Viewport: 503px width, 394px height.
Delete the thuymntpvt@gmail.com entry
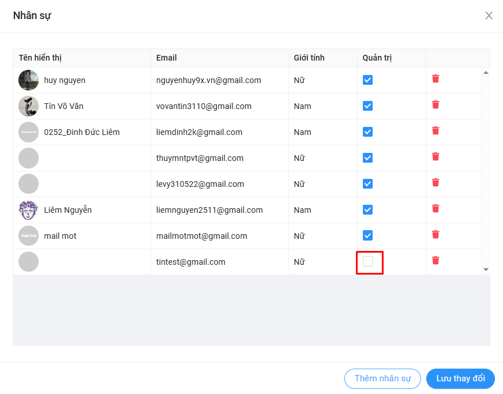(436, 157)
